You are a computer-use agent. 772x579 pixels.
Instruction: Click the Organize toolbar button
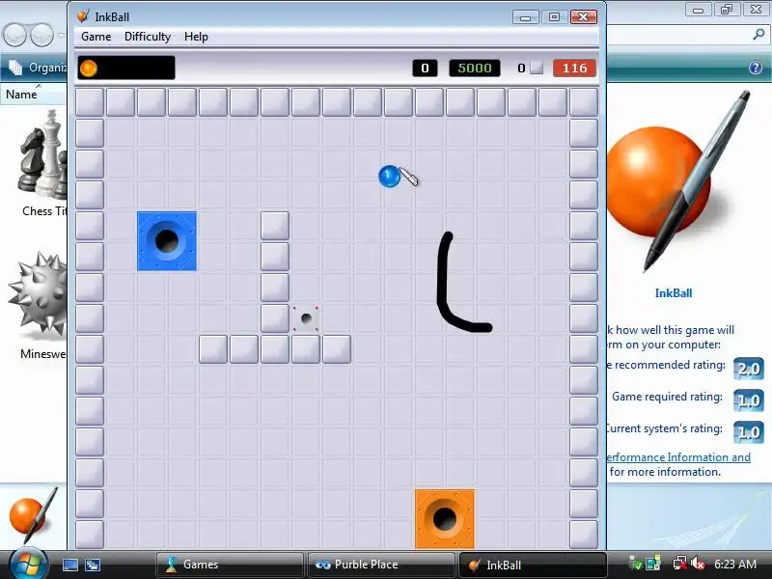pos(37,68)
